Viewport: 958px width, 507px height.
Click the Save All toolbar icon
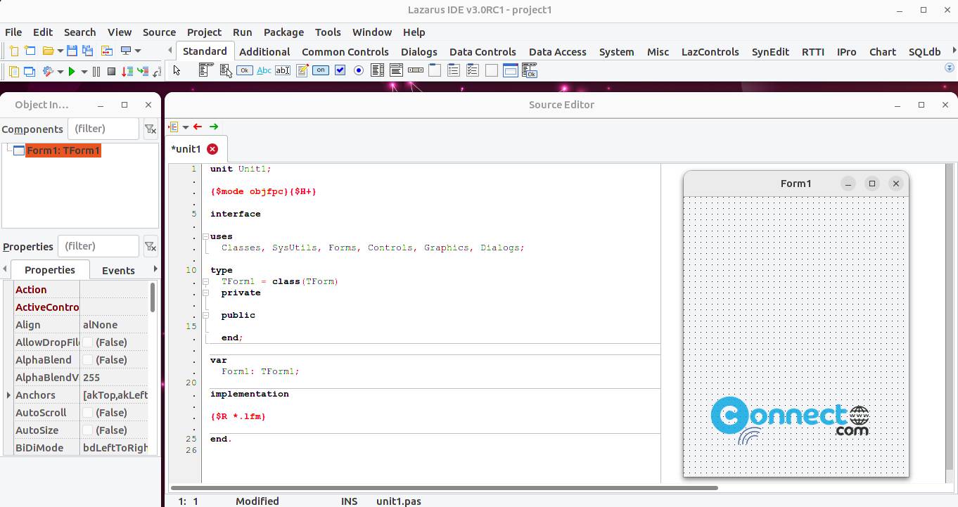[88, 51]
